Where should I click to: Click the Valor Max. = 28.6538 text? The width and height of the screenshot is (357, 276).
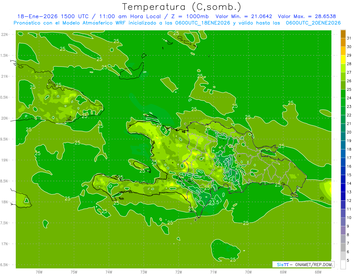(x=307, y=17)
